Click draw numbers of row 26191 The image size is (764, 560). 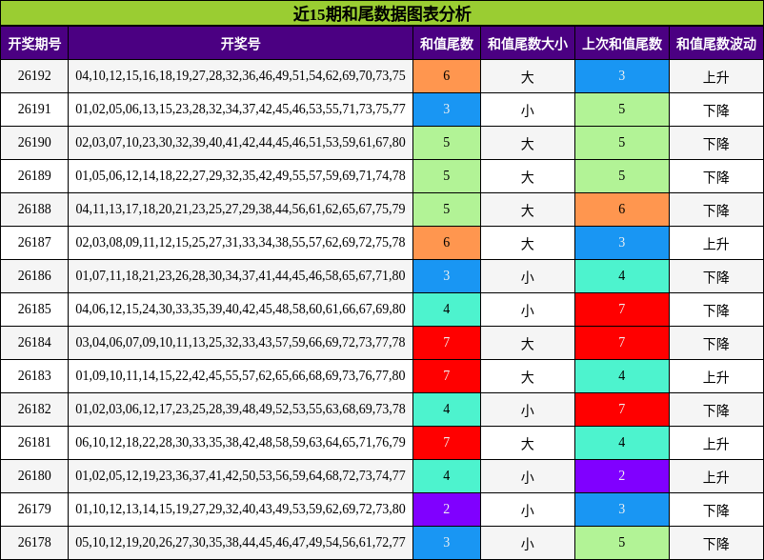240,109
